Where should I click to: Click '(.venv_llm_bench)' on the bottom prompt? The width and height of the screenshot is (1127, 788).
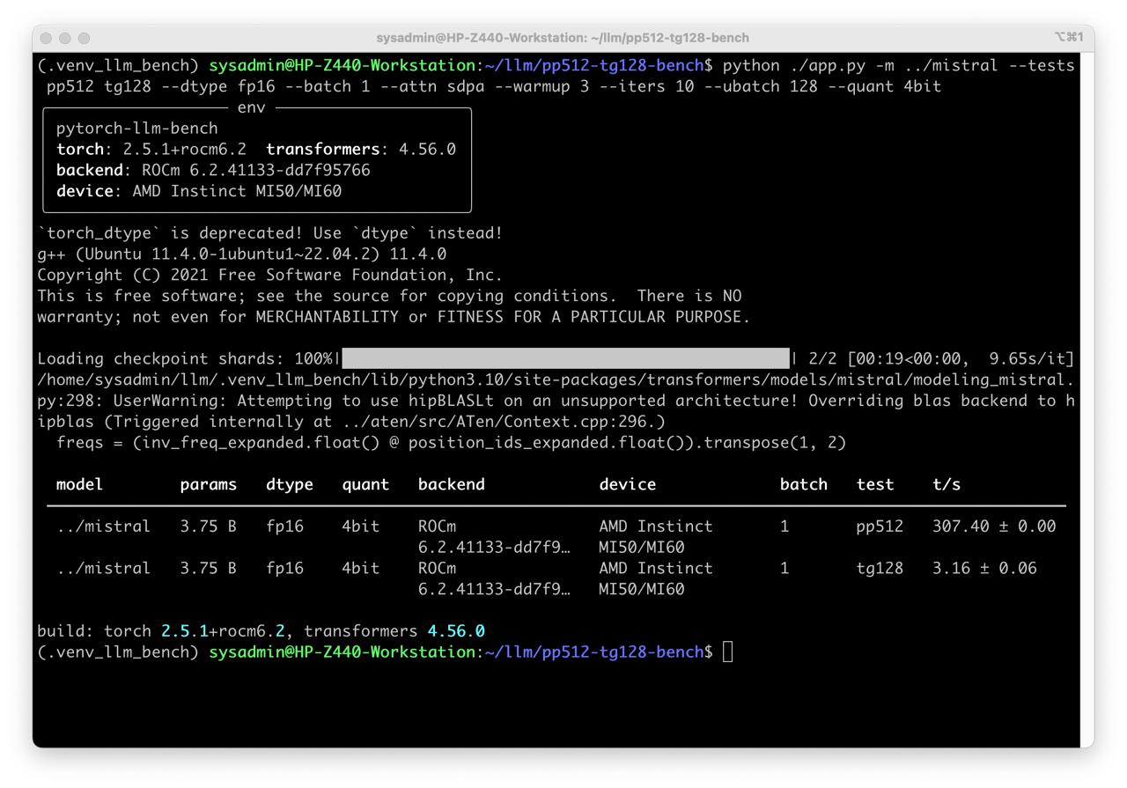tap(118, 652)
